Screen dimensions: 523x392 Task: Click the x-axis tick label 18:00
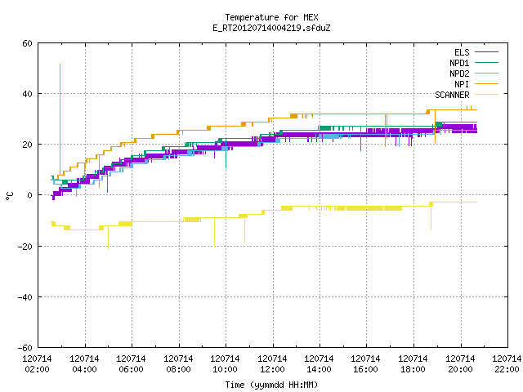(413, 369)
